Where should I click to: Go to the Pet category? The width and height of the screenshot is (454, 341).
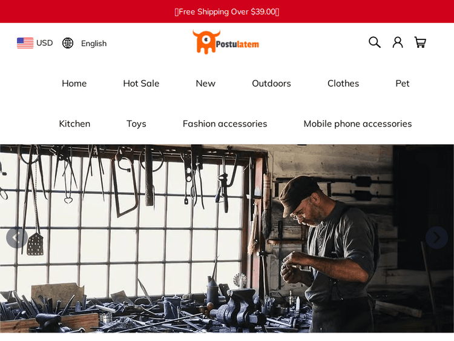[403, 84]
